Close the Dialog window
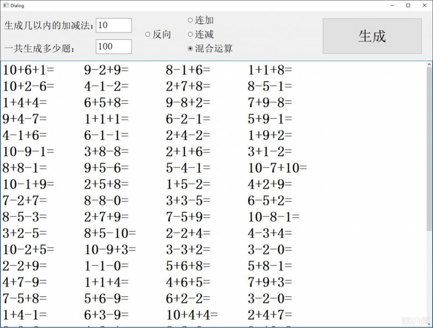Viewport: 433px width, 328px height. coord(425,5)
